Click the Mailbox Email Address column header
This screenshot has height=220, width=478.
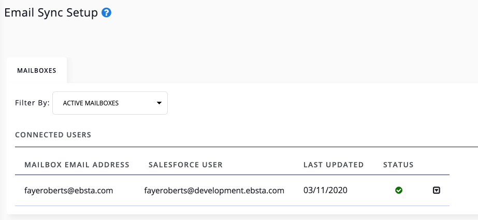click(77, 165)
